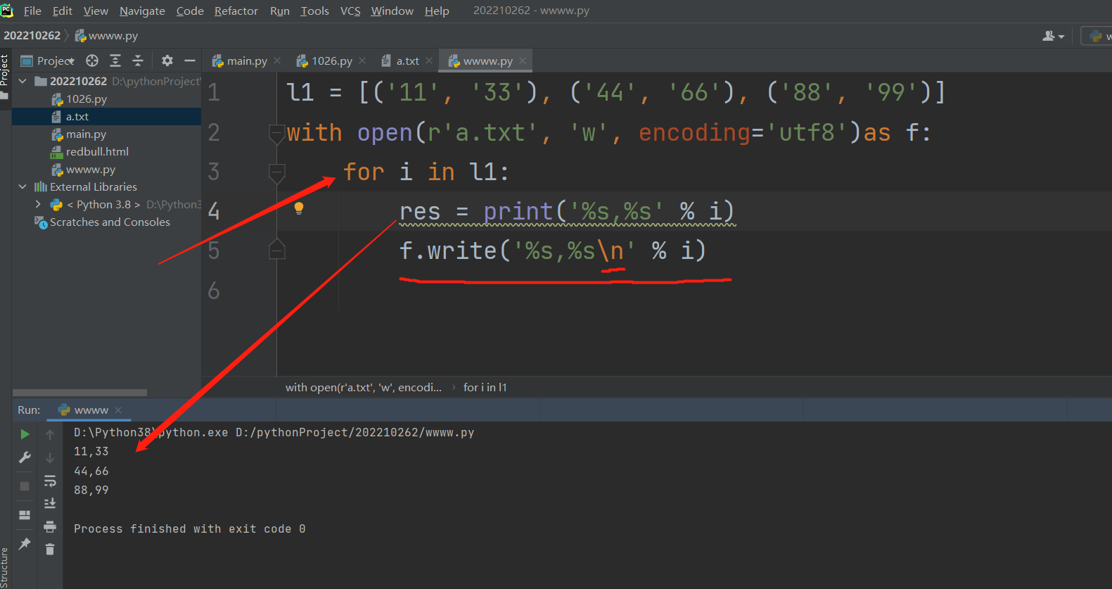Toggle scroll to end of console
Viewport: 1112px width, 589px height.
pos(50,503)
